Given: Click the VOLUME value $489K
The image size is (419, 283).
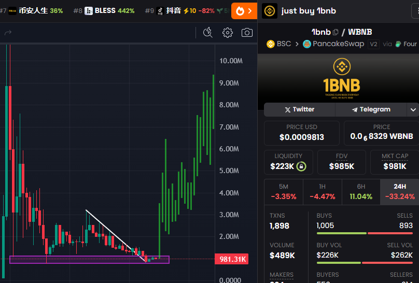Looking at the screenshot, I should tap(282, 256).
